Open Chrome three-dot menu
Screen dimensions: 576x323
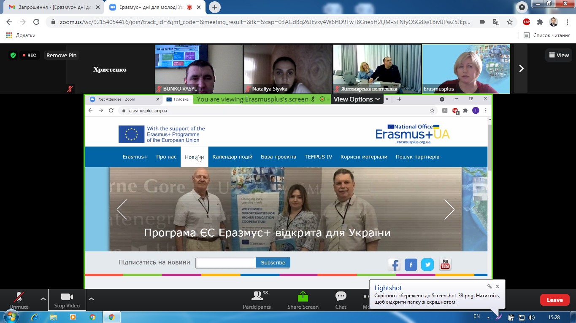(567, 22)
